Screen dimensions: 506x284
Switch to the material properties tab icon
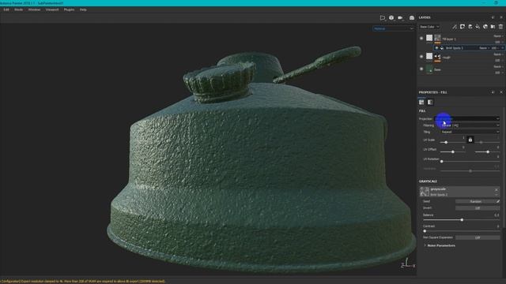pos(421,102)
